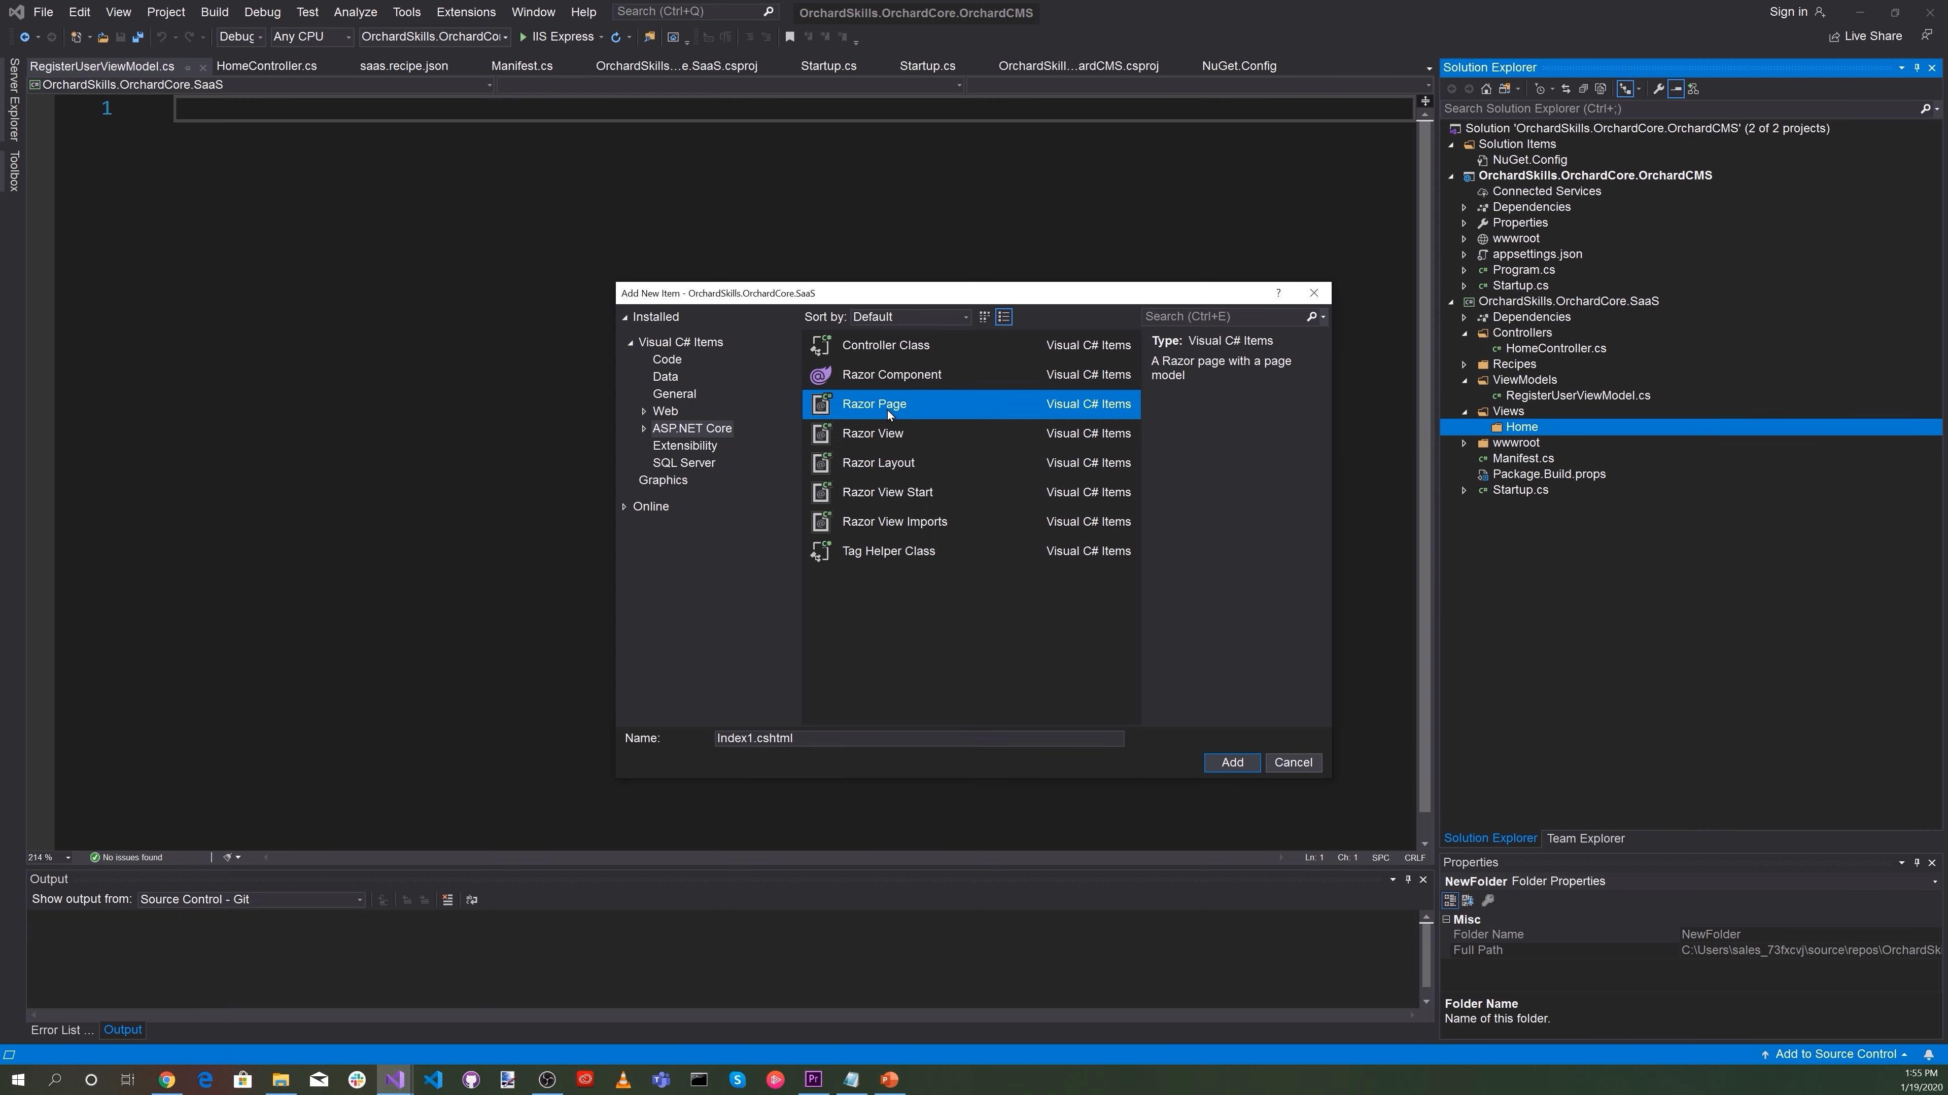Click the Home icon in Solution Explorer toolbar

[1486, 89]
